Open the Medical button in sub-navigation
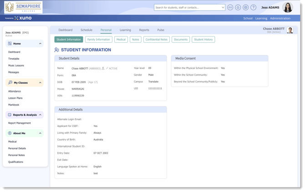The image size is (305, 192). pyautogui.click(x=121, y=40)
